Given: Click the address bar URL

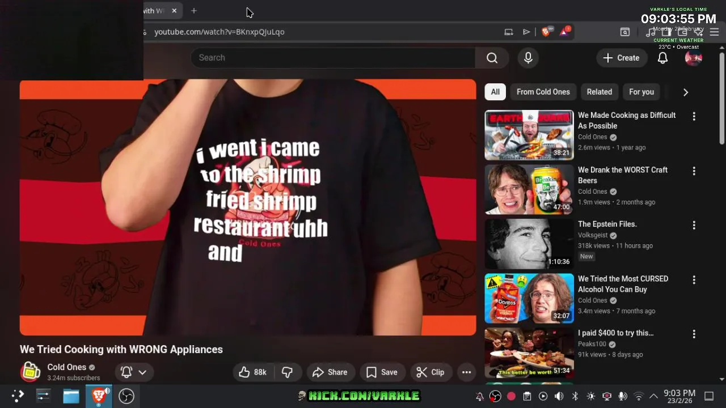Looking at the screenshot, I should [x=220, y=32].
